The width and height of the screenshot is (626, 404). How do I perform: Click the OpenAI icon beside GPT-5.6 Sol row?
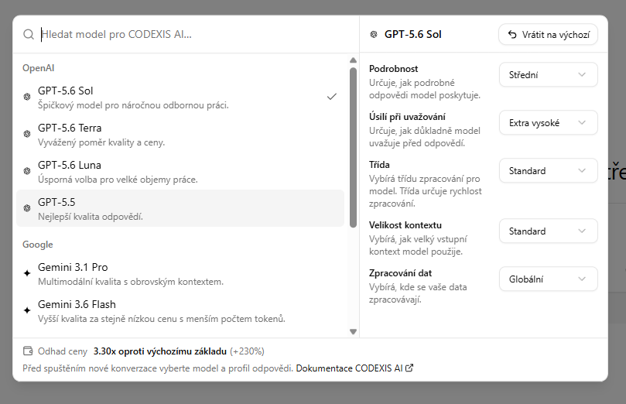(x=27, y=97)
